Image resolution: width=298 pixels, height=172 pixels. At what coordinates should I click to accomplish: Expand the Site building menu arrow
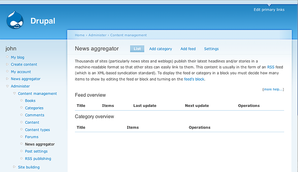(14, 167)
